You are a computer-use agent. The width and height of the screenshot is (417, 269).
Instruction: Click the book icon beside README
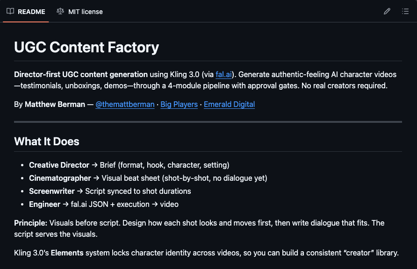[10, 11]
